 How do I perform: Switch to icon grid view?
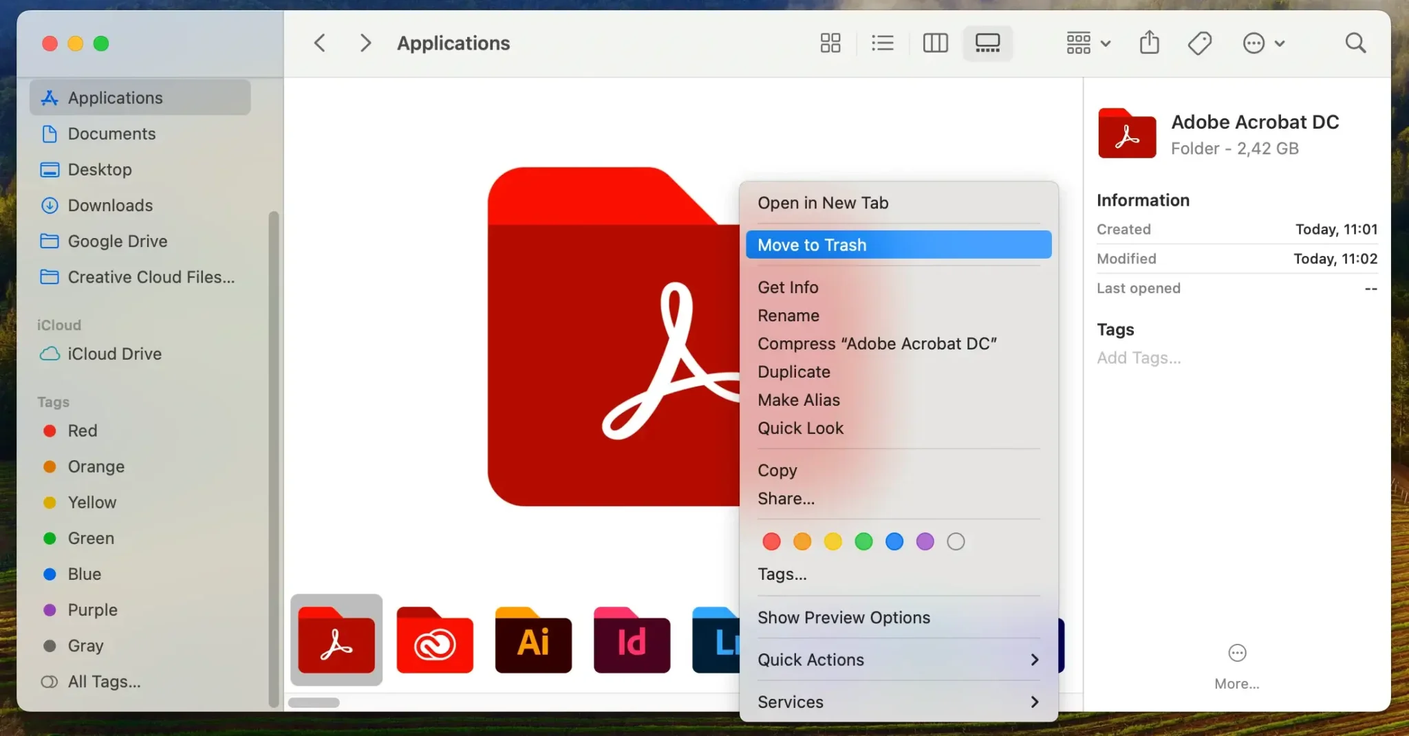coord(830,43)
